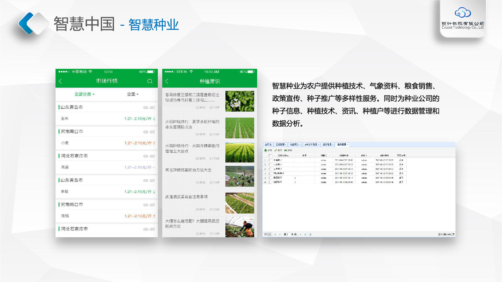Tap back arrow in 市场行情 screen
Screen dimensions: 502x282
(61, 81)
